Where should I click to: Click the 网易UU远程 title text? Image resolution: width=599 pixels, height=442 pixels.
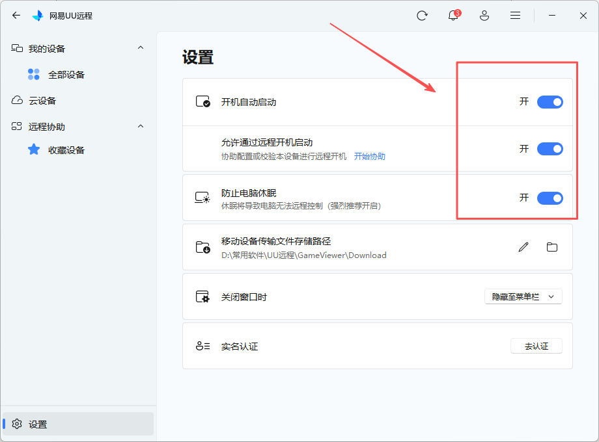71,16
